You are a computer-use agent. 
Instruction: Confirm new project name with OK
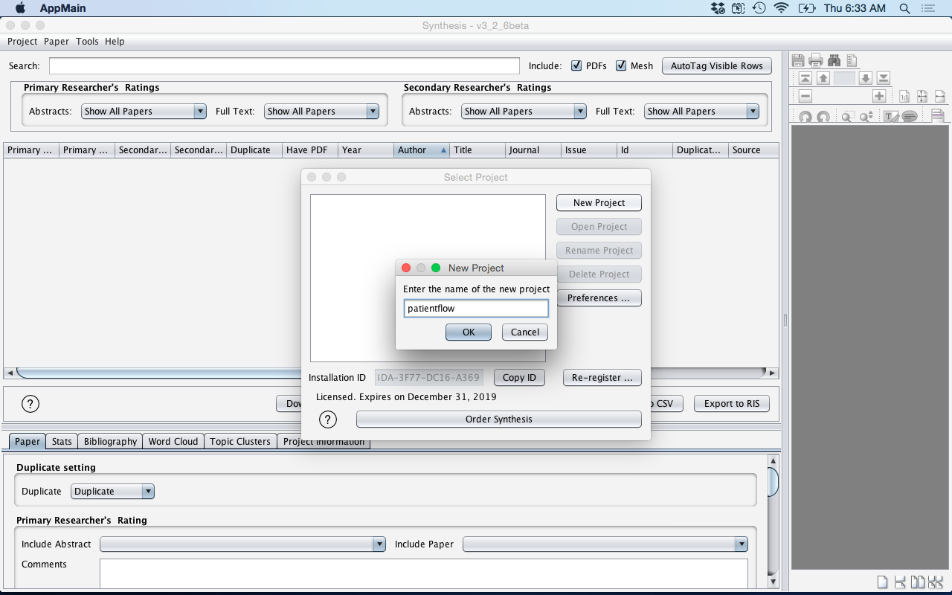(469, 332)
